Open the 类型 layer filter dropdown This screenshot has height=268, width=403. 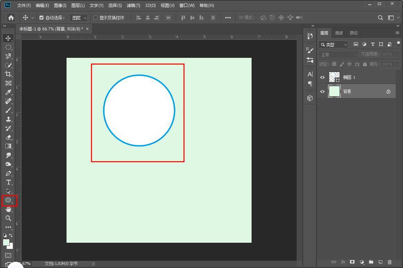coord(333,44)
